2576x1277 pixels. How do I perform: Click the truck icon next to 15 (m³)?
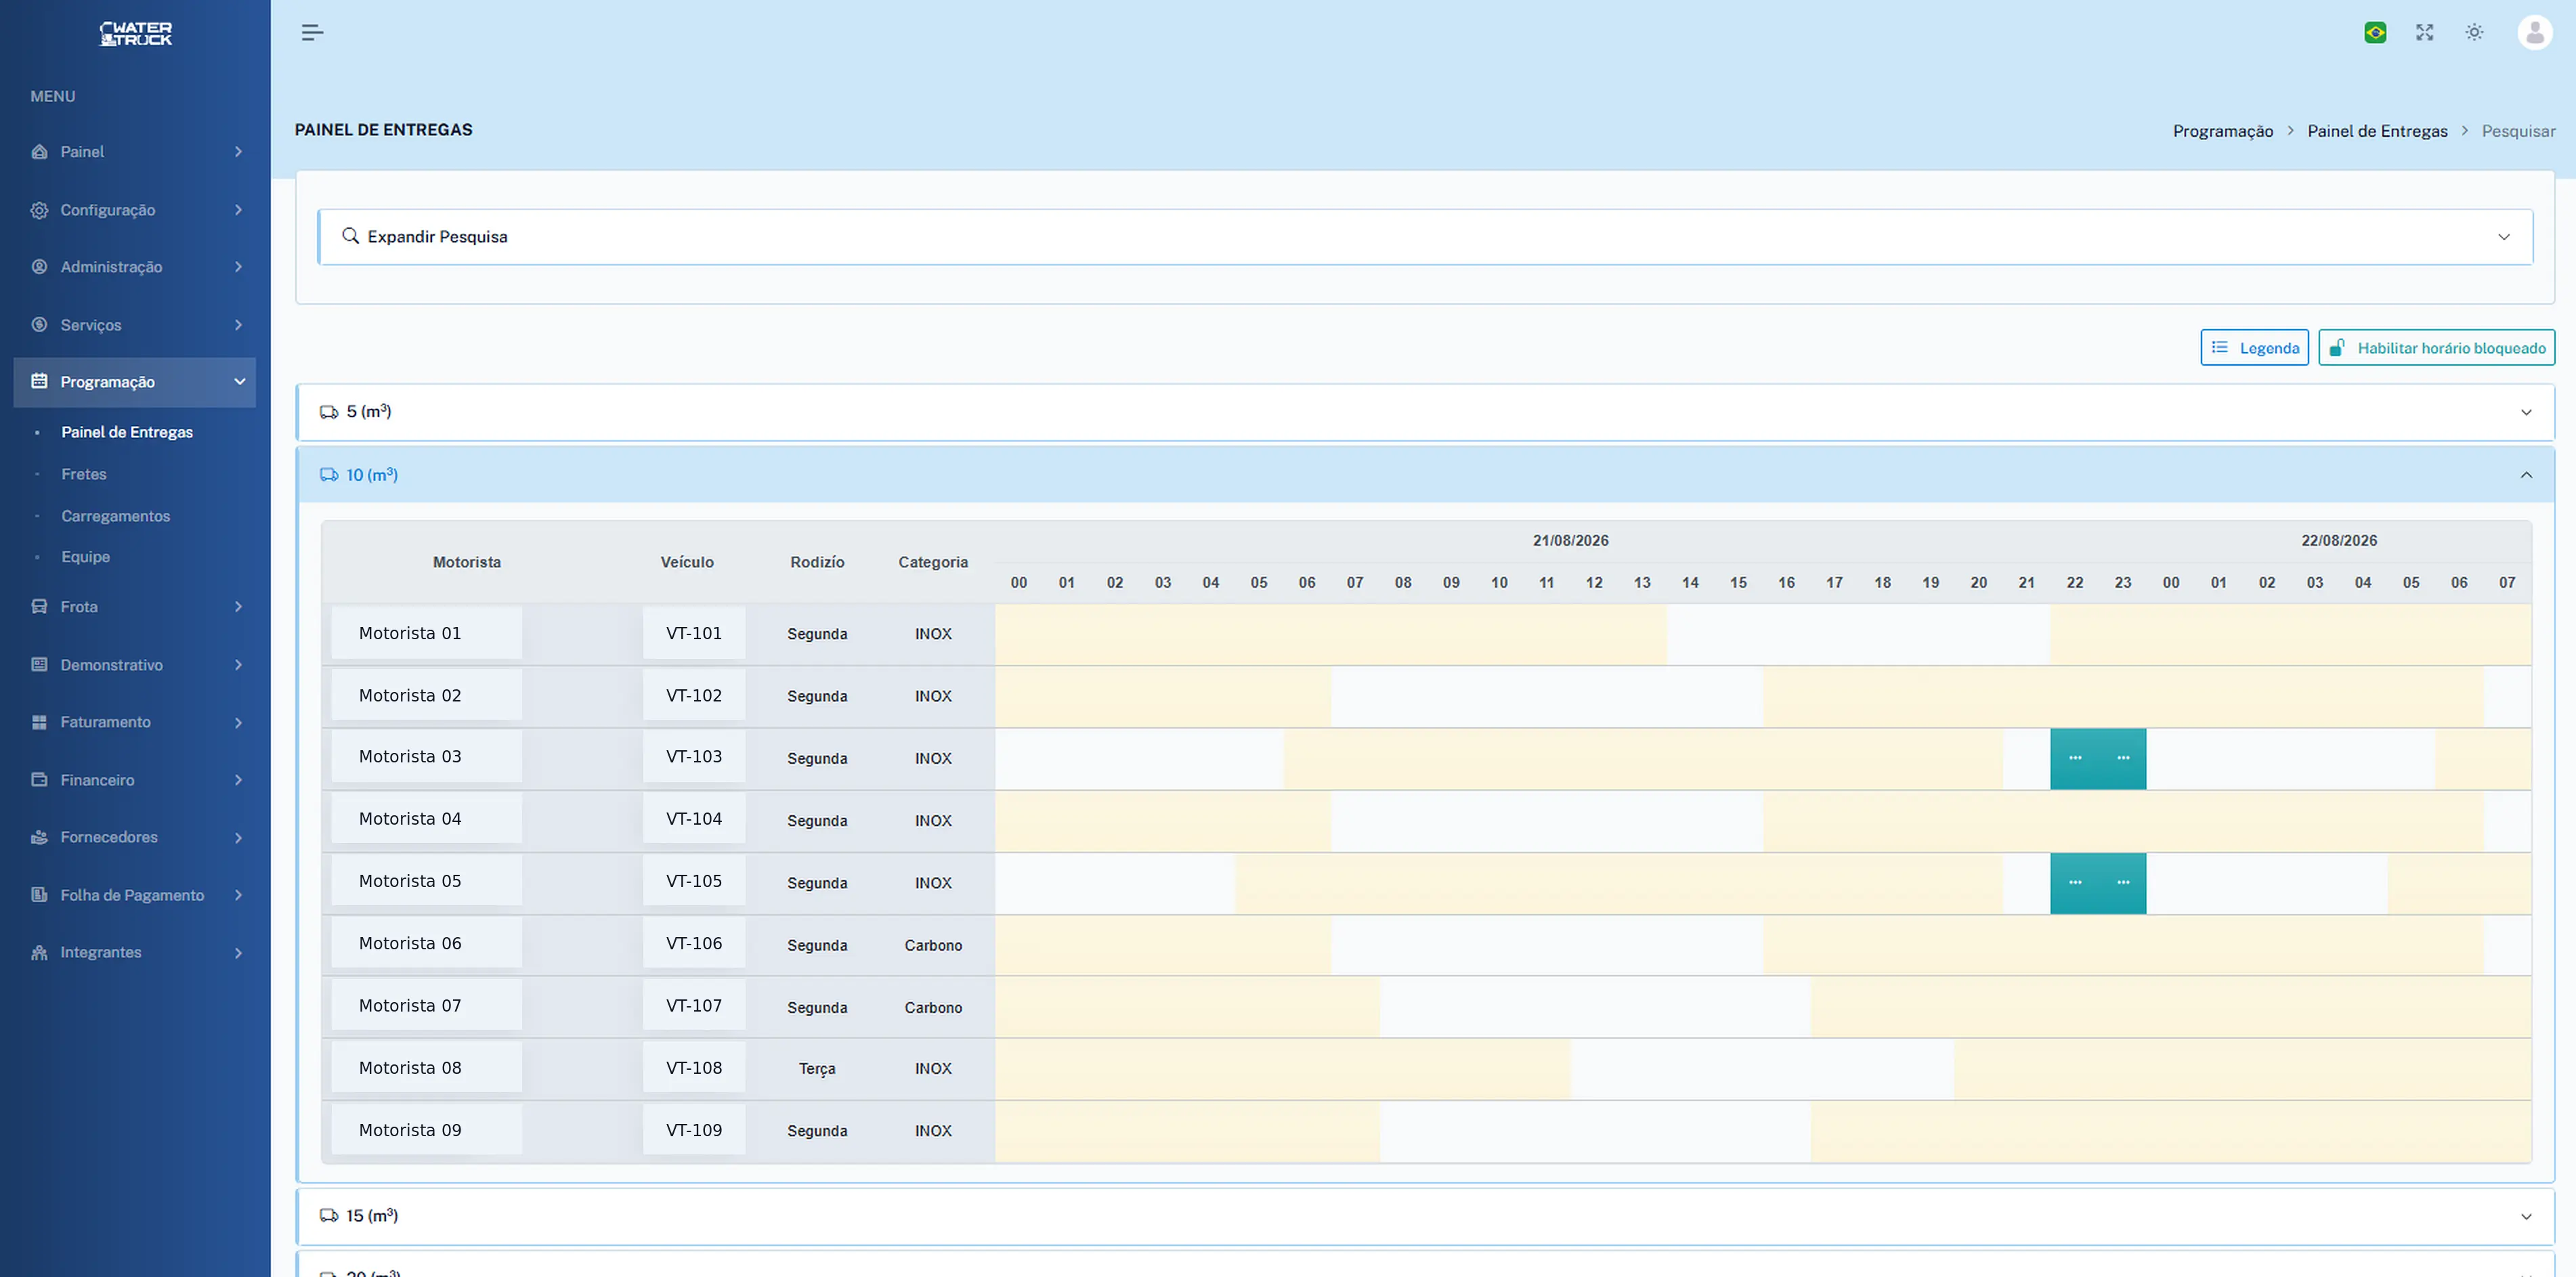pyautogui.click(x=329, y=1216)
